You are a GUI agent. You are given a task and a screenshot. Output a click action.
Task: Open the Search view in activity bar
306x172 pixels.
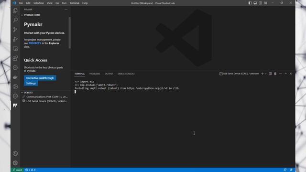click(x=15, y=20)
